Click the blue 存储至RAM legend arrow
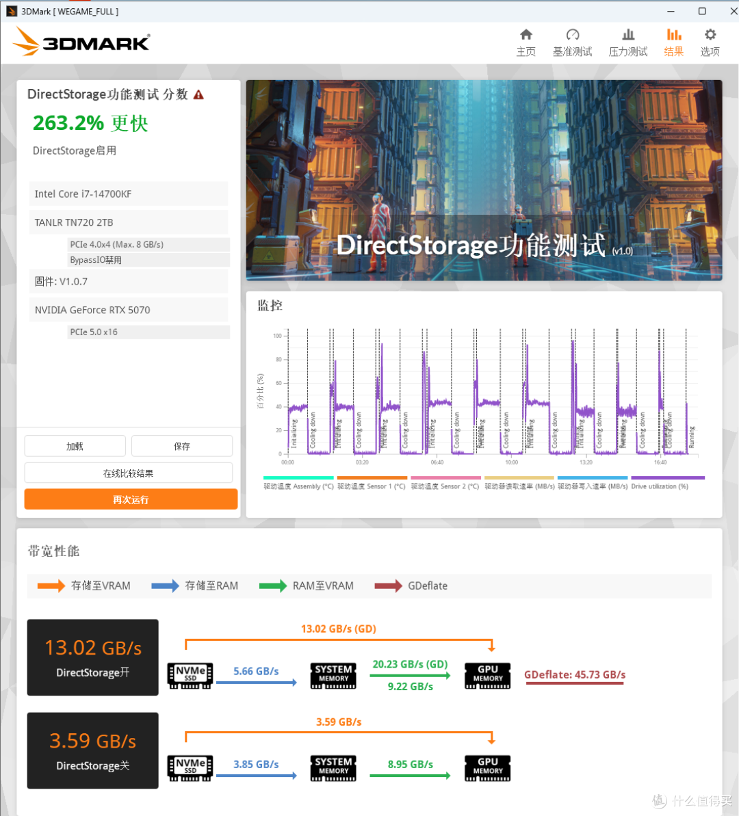739x816 pixels. point(165,586)
